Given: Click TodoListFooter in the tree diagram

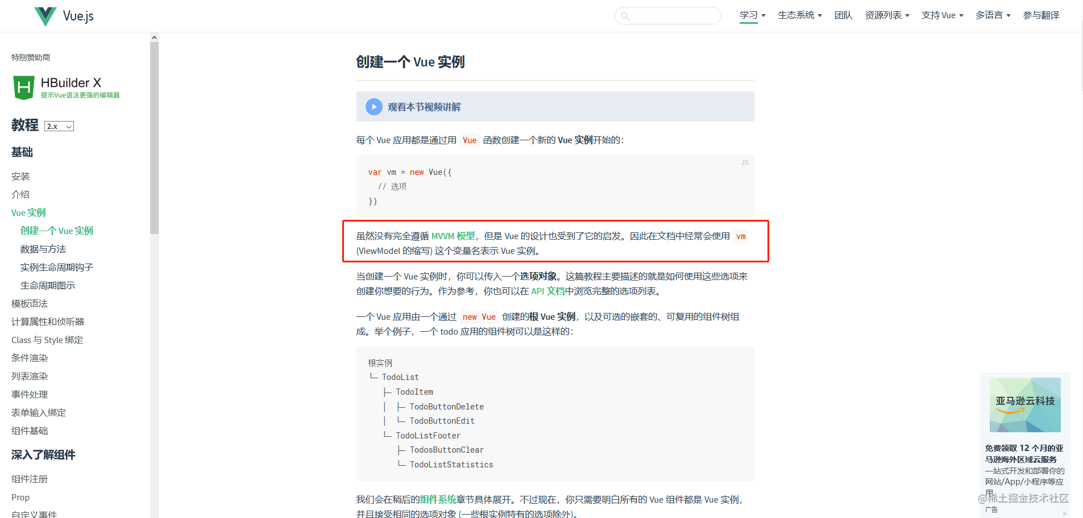Looking at the screenshot, I should pyautogui.click(x=428, y=436).
